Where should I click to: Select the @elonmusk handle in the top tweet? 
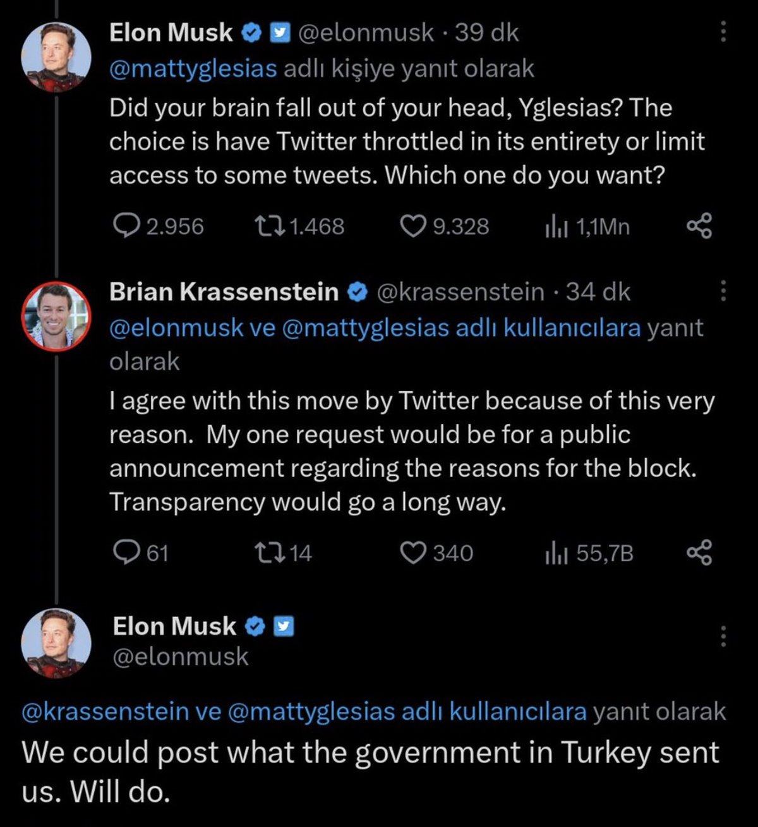pyautogui.click(x=367, y=32)
